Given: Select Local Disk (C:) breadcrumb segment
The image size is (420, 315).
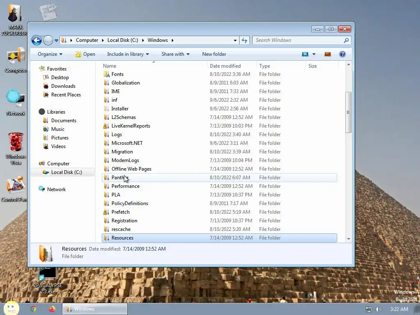Looking at the screenshot, I should tap(123, 40).
